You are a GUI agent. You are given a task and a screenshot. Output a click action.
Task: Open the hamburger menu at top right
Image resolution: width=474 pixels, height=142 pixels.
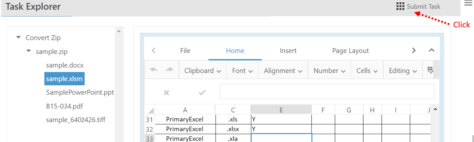point(468,3)
